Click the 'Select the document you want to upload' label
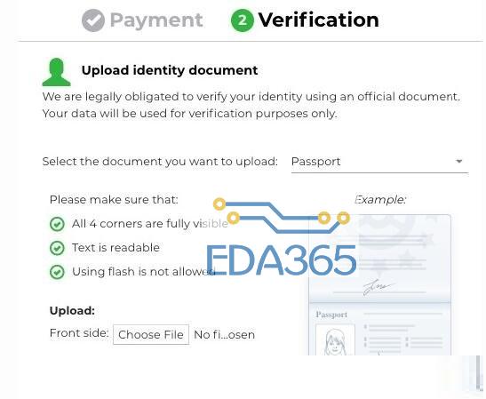Screen dimensions: 486x399 click(160, 162)
